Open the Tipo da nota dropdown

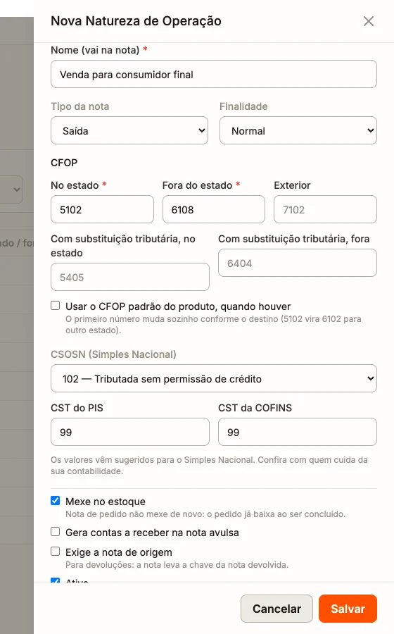[x=129, y=130]
